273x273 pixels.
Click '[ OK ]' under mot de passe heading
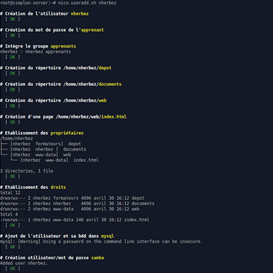pos(13,35)
